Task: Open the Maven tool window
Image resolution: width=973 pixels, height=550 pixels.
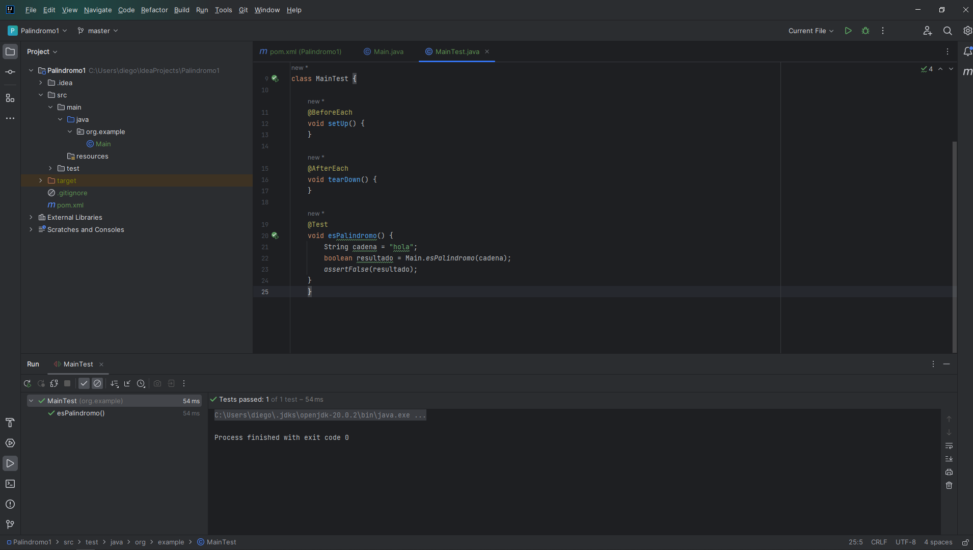Action: tap(967, 72)
